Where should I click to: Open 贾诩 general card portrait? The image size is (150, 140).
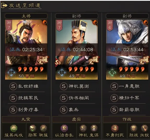tap(77, 50)
